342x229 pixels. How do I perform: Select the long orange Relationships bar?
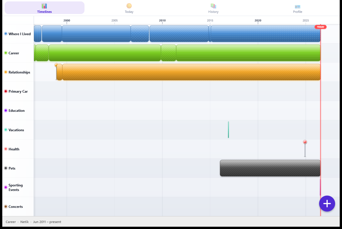click(x=191, y=72)
